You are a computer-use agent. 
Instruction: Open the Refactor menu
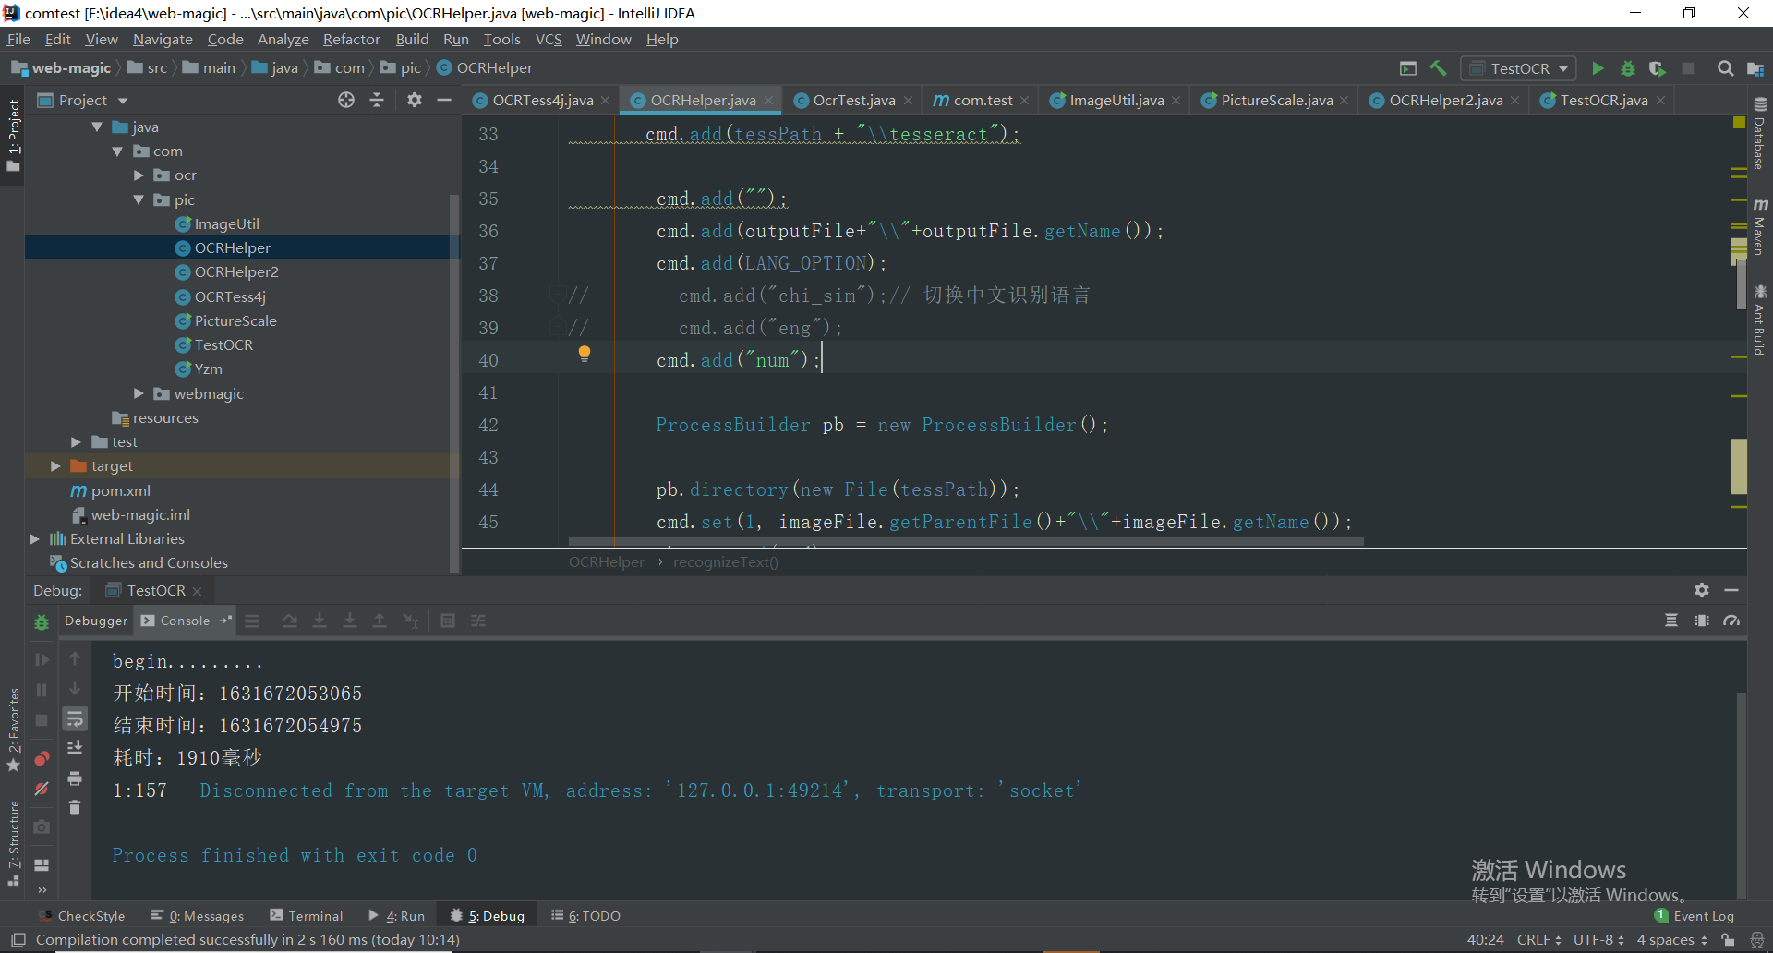351,39
